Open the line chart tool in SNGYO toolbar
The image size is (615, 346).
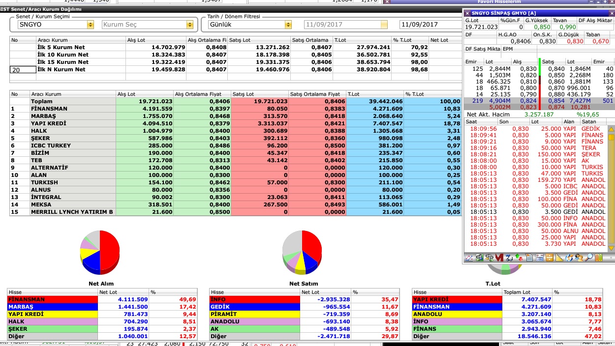click(x=469, y=258)
